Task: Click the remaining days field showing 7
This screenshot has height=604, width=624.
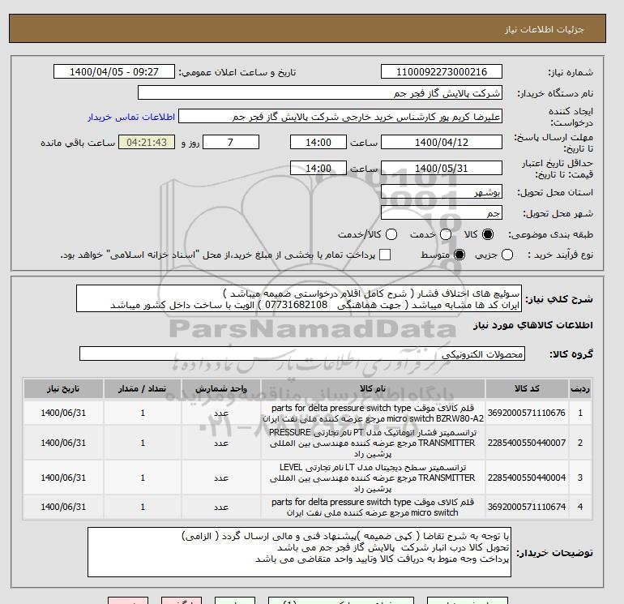Action: [231, 142]
